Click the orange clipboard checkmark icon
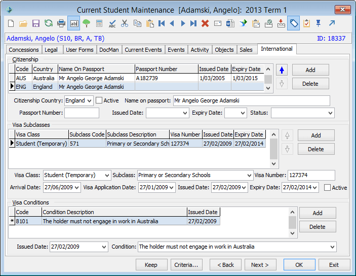The width and height of the screenshot is (356, 276). tap(306, 23)
